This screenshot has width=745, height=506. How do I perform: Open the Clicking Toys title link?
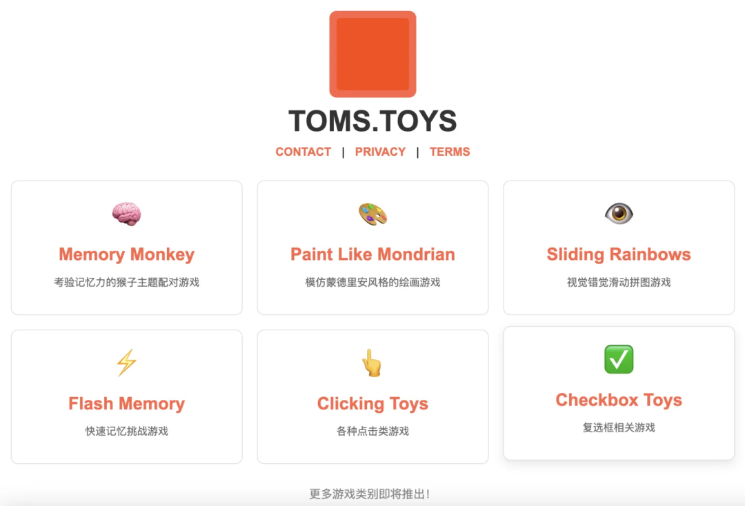coord(372,403)
